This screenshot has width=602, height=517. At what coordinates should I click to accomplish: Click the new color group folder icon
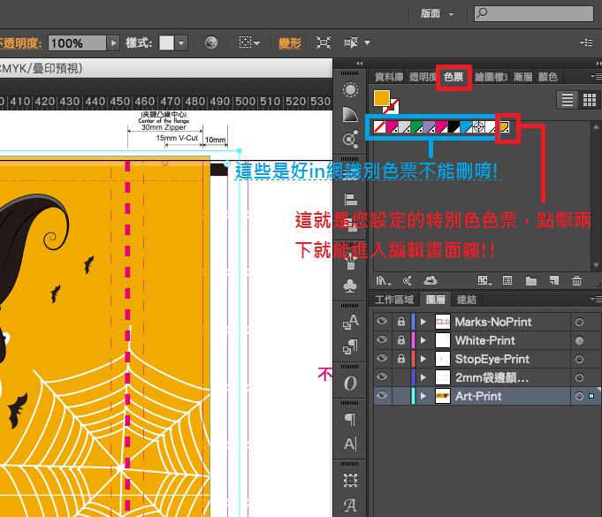click(530, 281)
